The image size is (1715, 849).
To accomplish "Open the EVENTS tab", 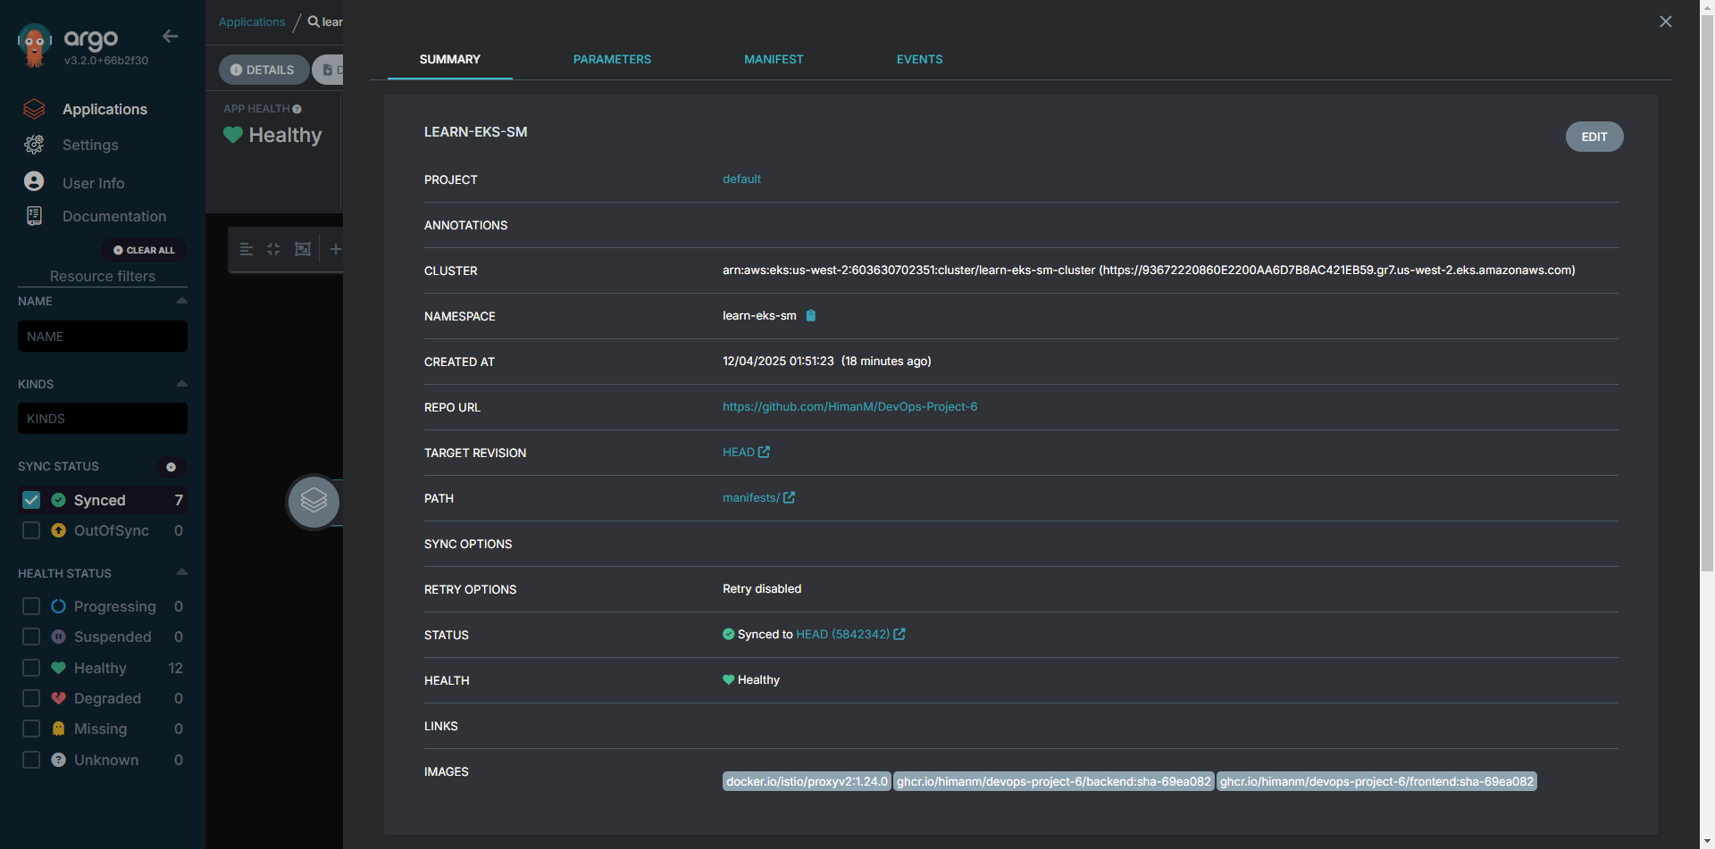I will coord(919,59).
